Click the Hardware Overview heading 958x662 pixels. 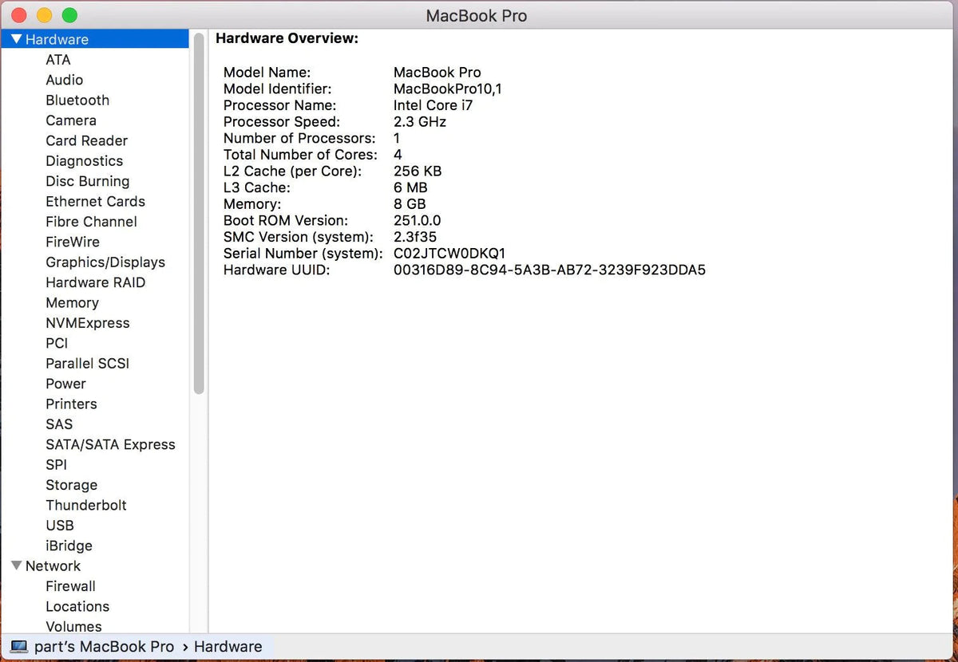(x=287, y=38)
